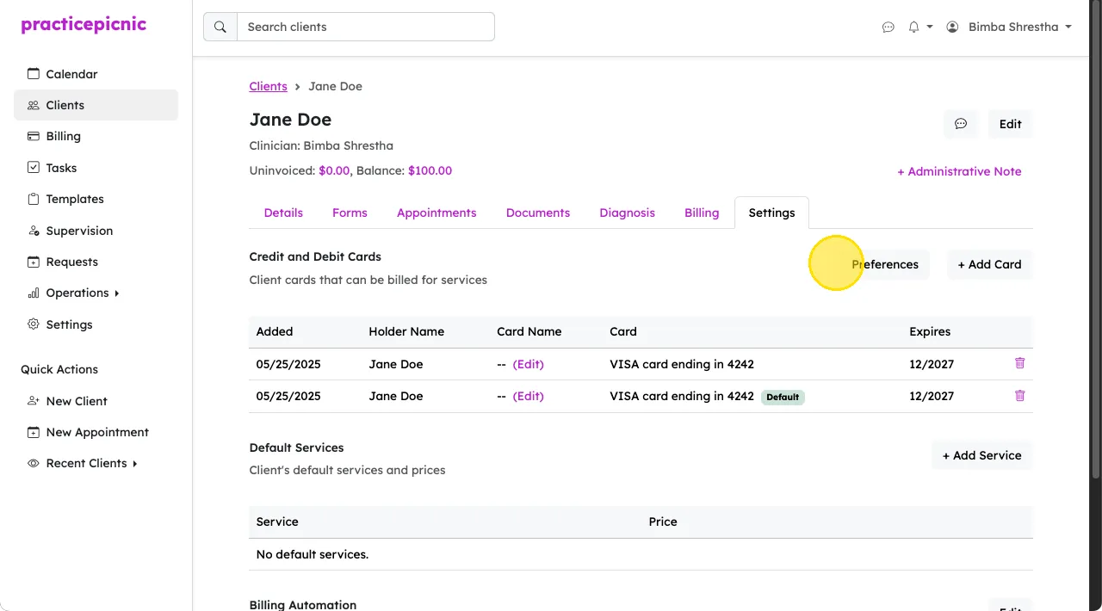The width and height of the screenshot is (1102, 611).
Task: Click the Holder Name column header
Action: click(406, 331)
